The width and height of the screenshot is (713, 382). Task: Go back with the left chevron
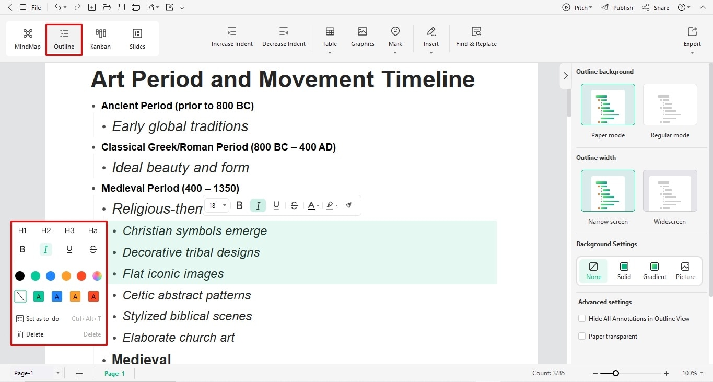click(x=10, y=7)
